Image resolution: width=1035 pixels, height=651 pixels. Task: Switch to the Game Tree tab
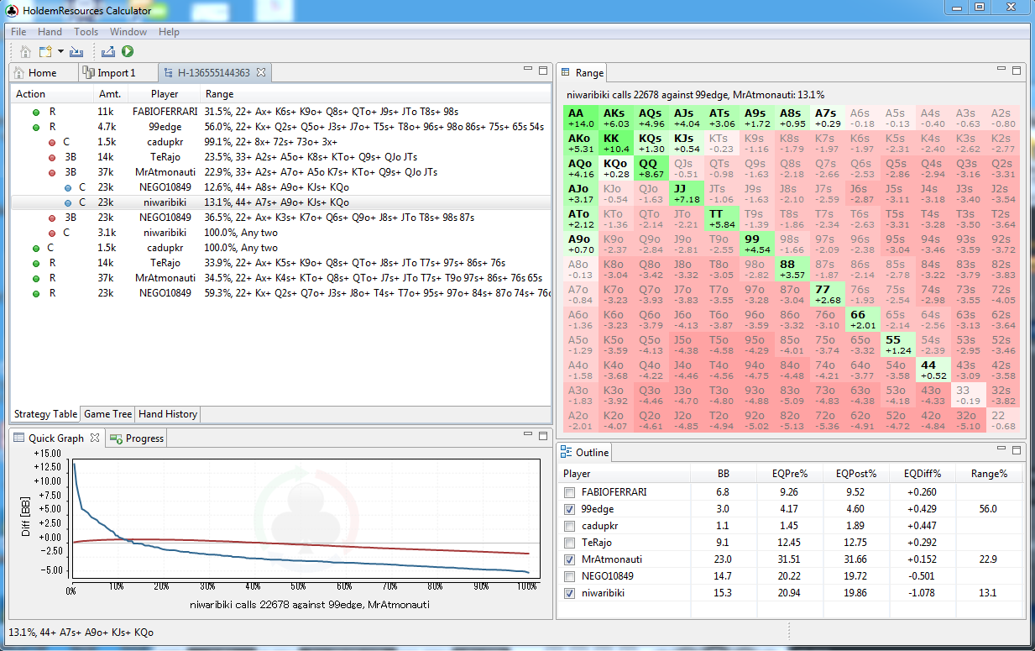(x=107, y=414)
